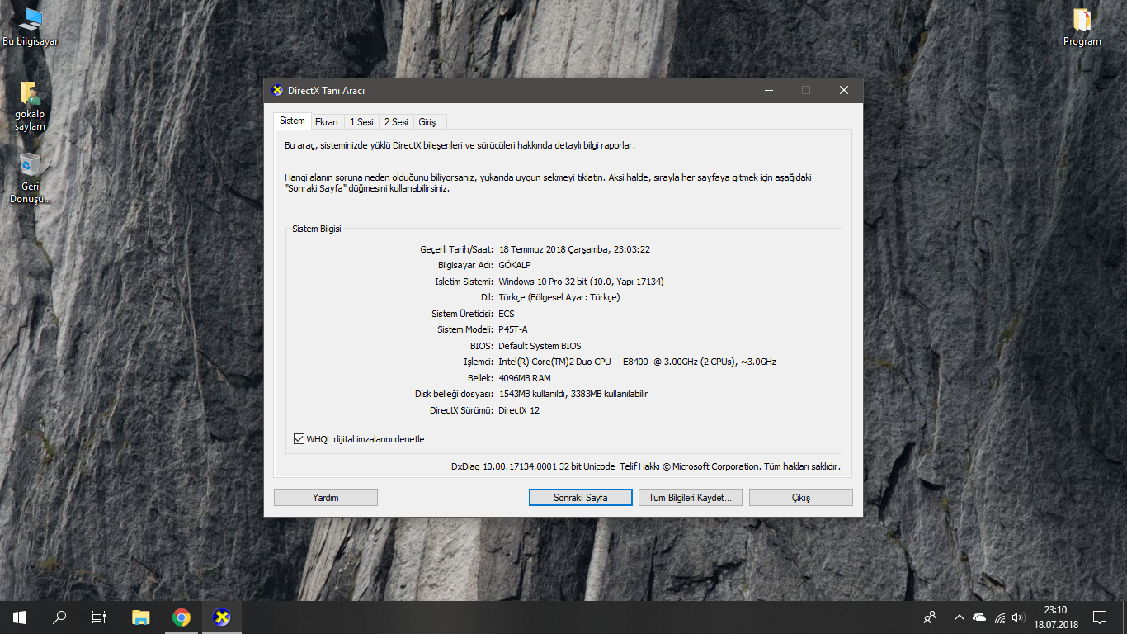1127x634 pixels.
Task: Click the 'Geçerli Tarih/Saat:' label
Action: click(457, 249)
